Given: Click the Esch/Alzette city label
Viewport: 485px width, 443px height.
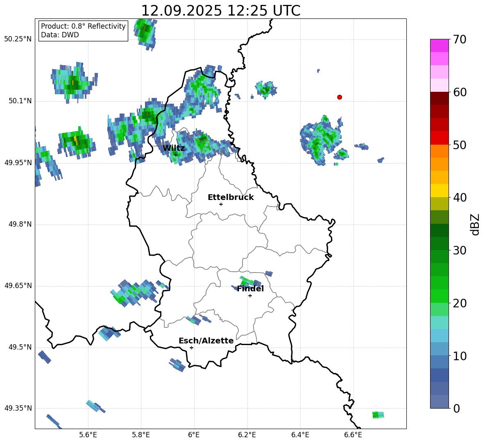Looking at the screenshot, I should (206, 341).
